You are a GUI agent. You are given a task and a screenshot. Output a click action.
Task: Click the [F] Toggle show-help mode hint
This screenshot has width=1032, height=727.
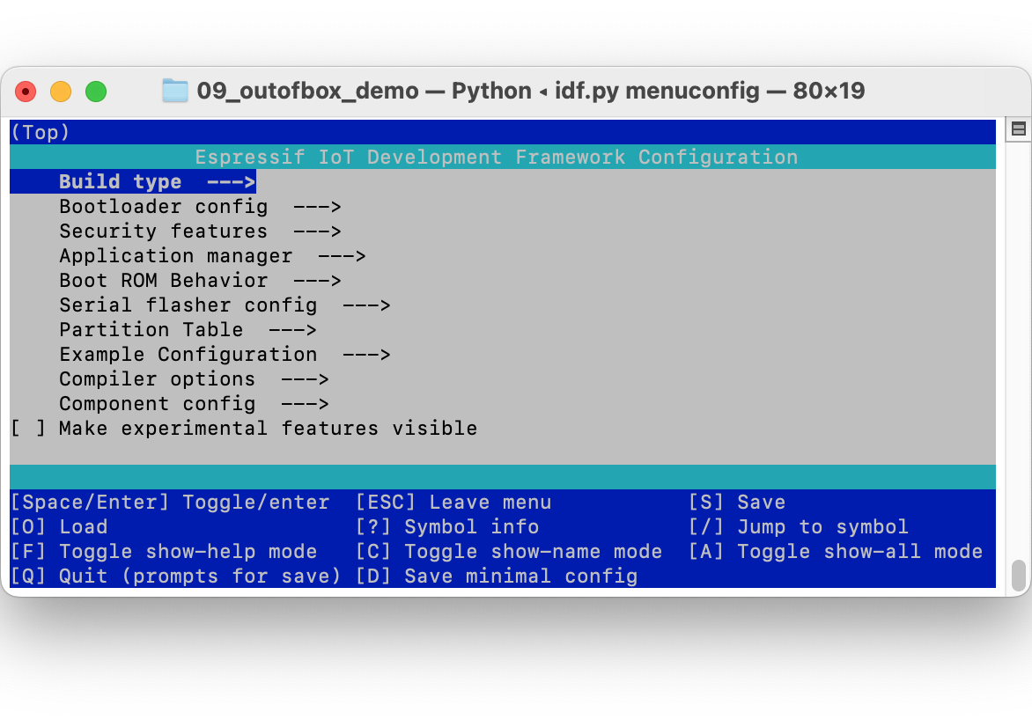(x=164, y=552)
